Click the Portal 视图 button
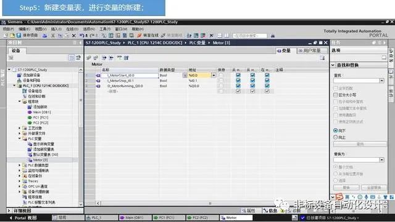The image size is (395, 222). pos(23,218)
